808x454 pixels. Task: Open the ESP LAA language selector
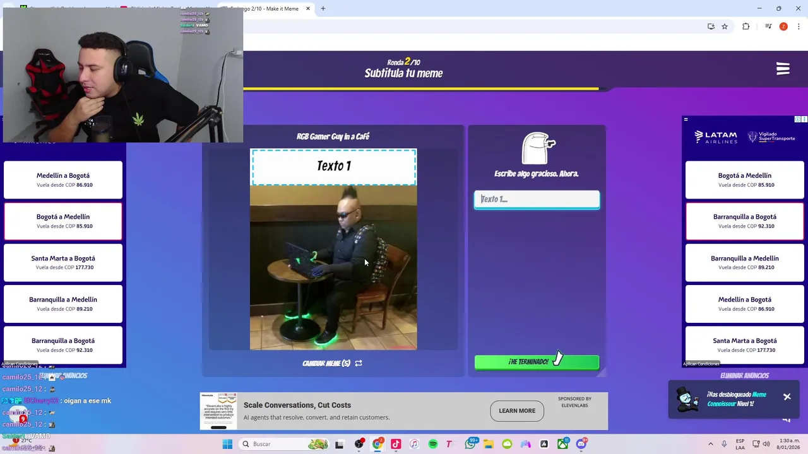point(740,444)
